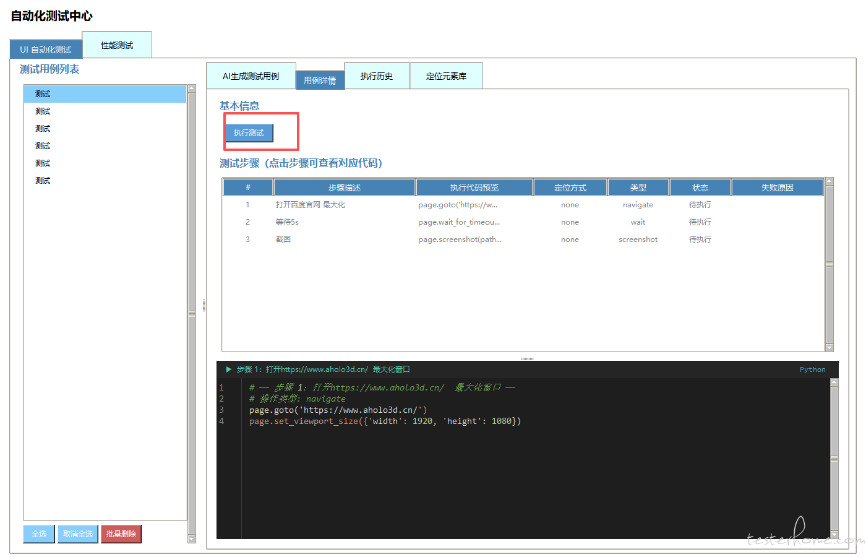Viewport: 866px width, 557px height.
Task: Click the 取消全选 button
Action: pyautogui.click(x=78, y=533)
